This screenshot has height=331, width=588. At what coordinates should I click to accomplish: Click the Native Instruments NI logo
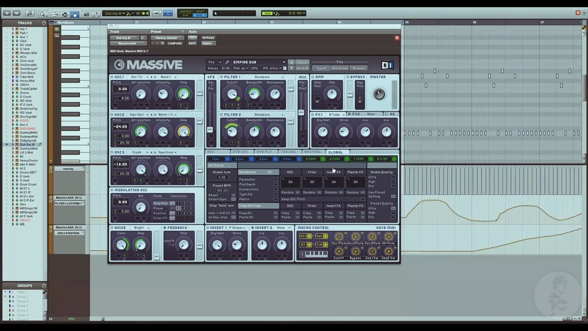[387, 65]
